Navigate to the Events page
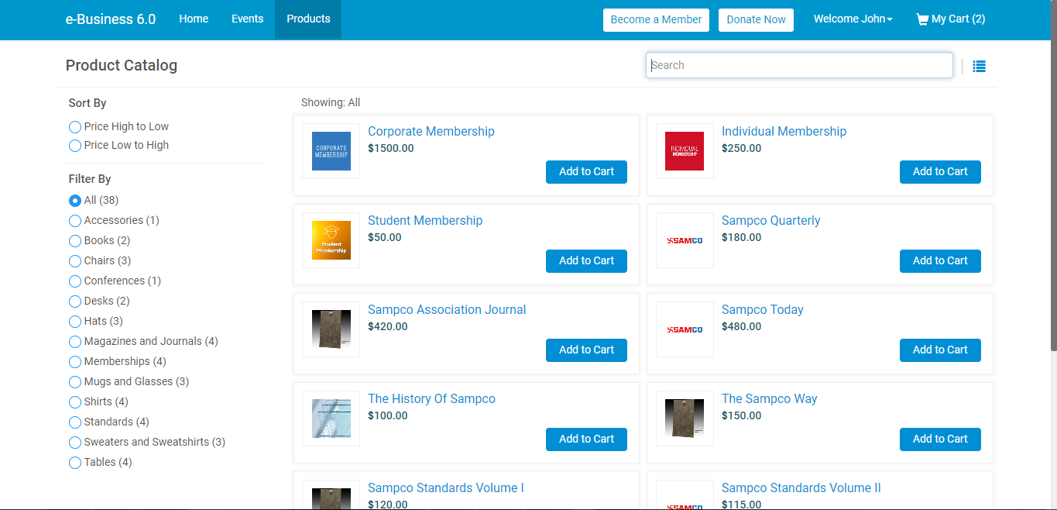The width and height of the screenshot is (1057, 510). tap(247, 19)
